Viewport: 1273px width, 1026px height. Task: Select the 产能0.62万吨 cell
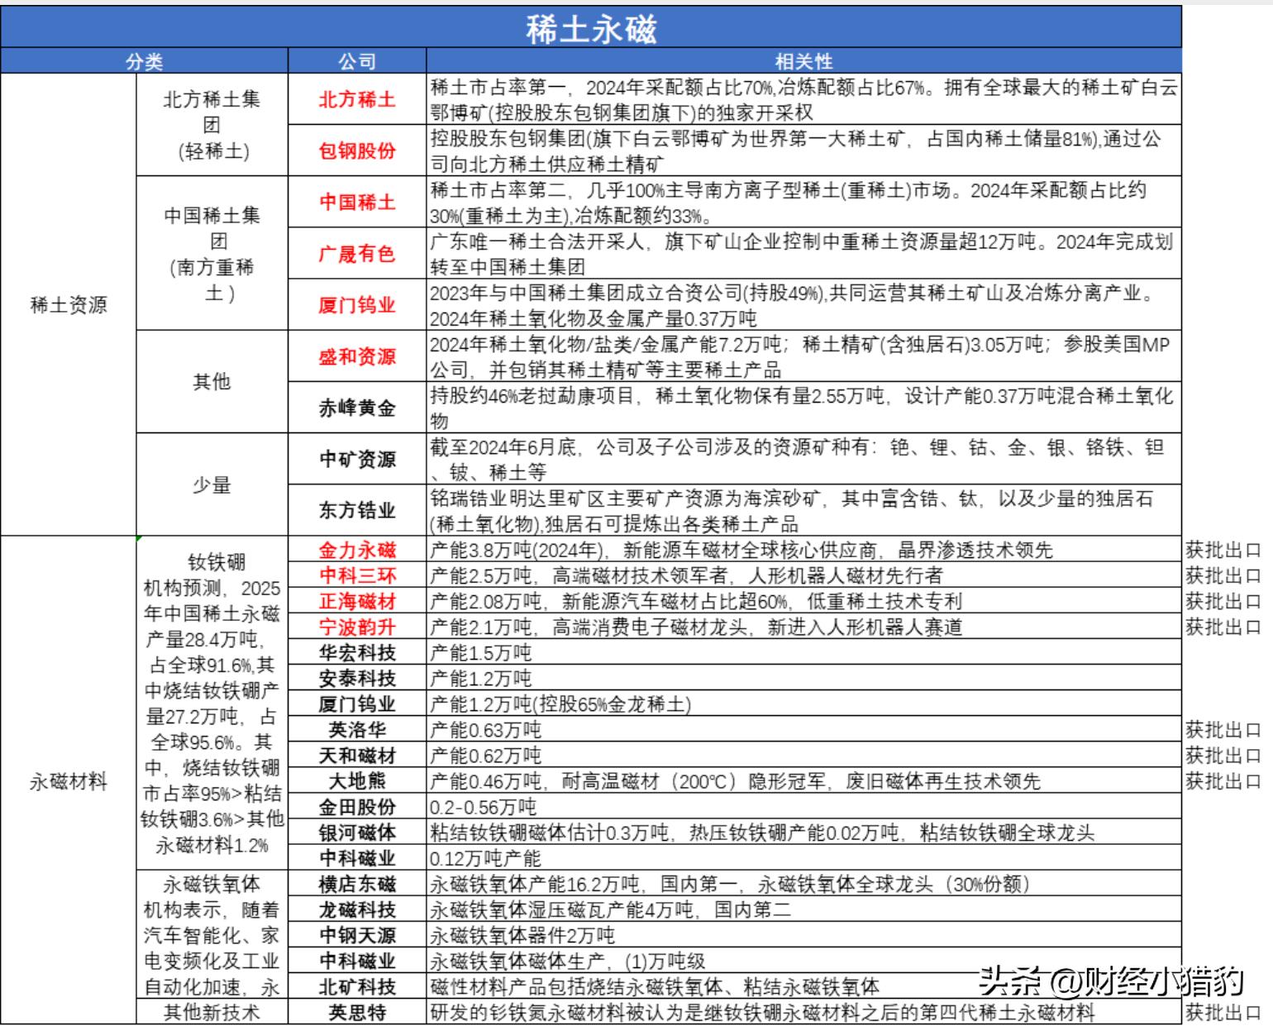point(804,755)
